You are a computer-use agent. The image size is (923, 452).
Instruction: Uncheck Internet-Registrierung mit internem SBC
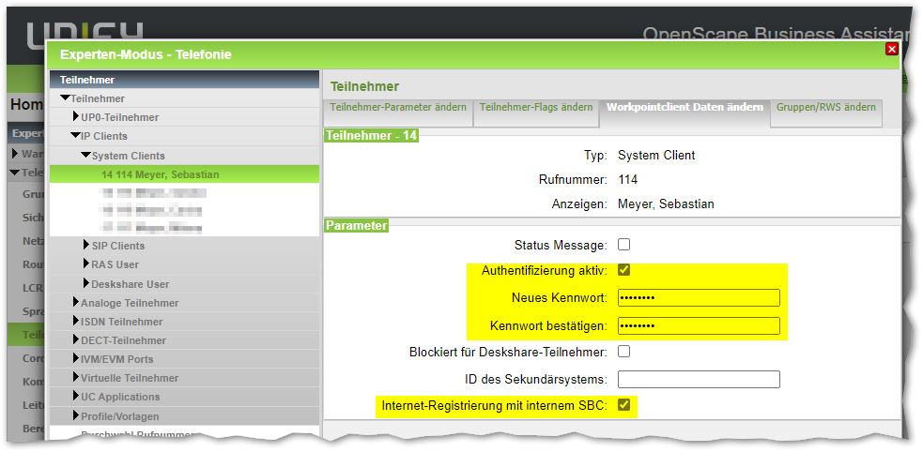click(624, 405)
